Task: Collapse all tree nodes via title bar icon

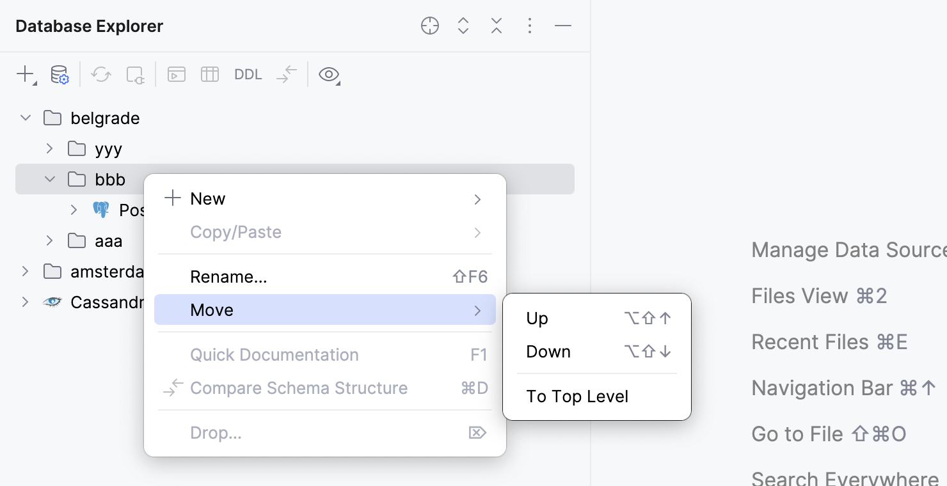Action: [496, 26]
